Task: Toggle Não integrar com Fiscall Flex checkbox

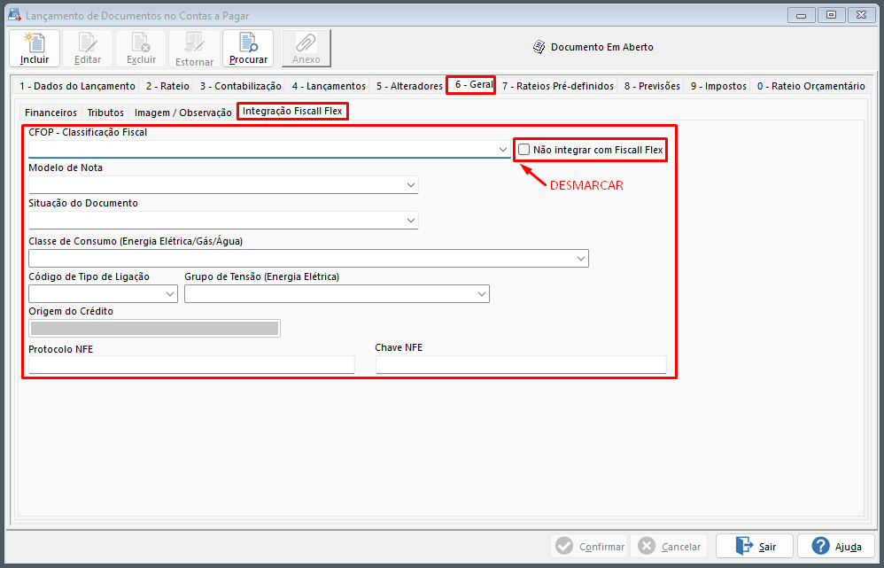Action: [x=524, y=150]
